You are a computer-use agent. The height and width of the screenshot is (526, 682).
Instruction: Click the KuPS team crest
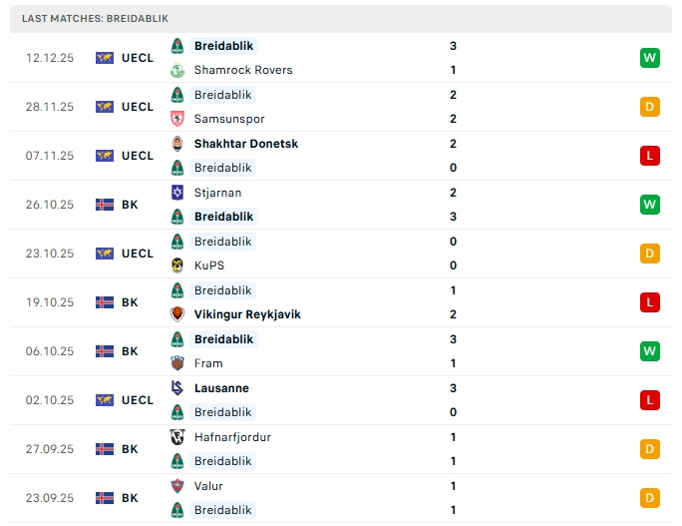click(177, 265)
